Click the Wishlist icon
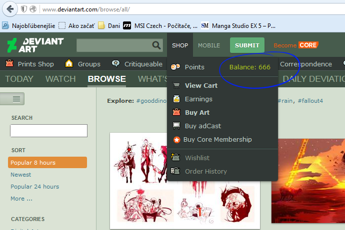This screenshot has height=230, width=345. (x=175, y=157)
